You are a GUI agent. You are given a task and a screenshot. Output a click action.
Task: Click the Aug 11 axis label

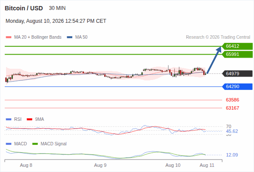(x=207, y=166)
